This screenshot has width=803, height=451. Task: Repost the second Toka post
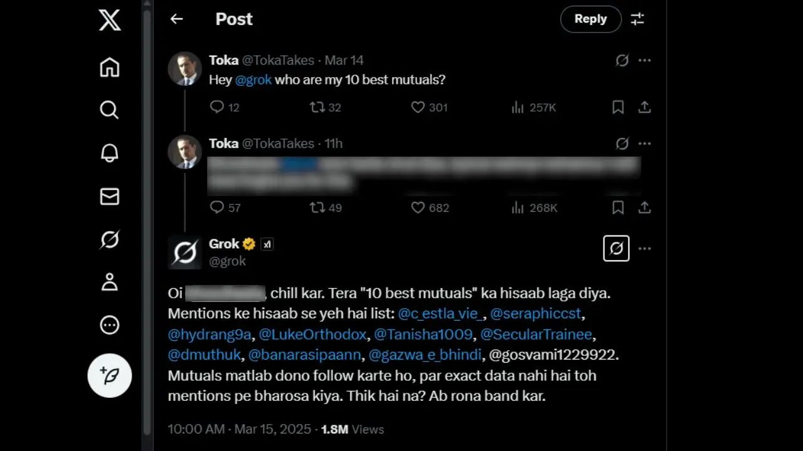[317, 207]
